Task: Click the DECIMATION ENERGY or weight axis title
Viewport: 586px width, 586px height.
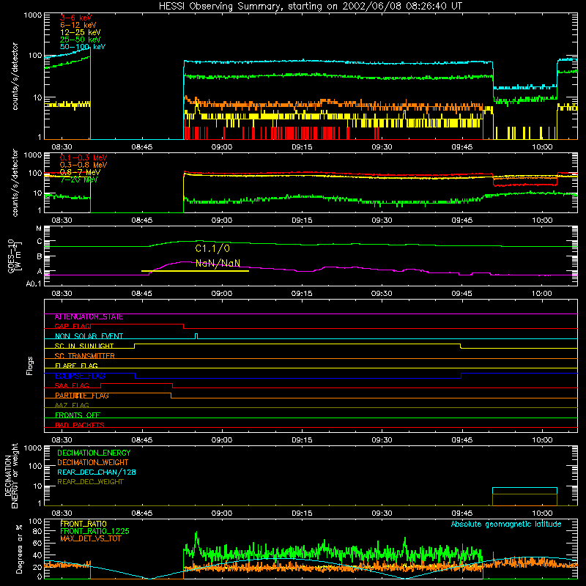Action: [12, 476]
